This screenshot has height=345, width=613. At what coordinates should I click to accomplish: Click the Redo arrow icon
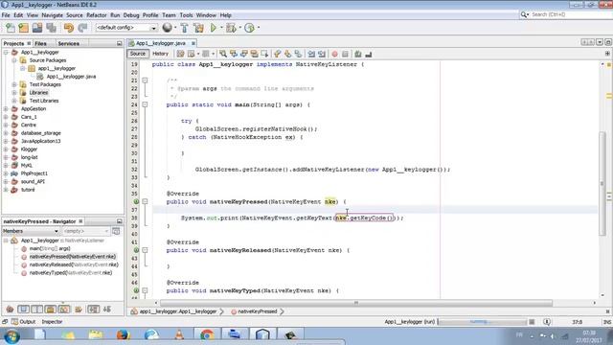(82, 28)
